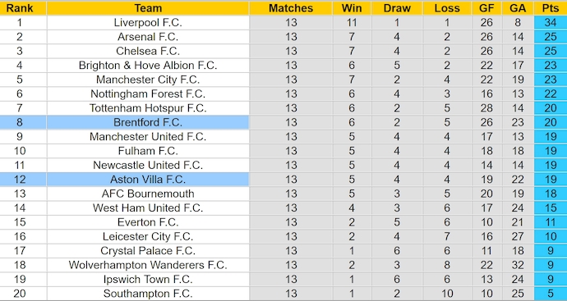567x301 pixels.
Task: Click the highlighted Brentford F.C. row
Action: point(283,122)
